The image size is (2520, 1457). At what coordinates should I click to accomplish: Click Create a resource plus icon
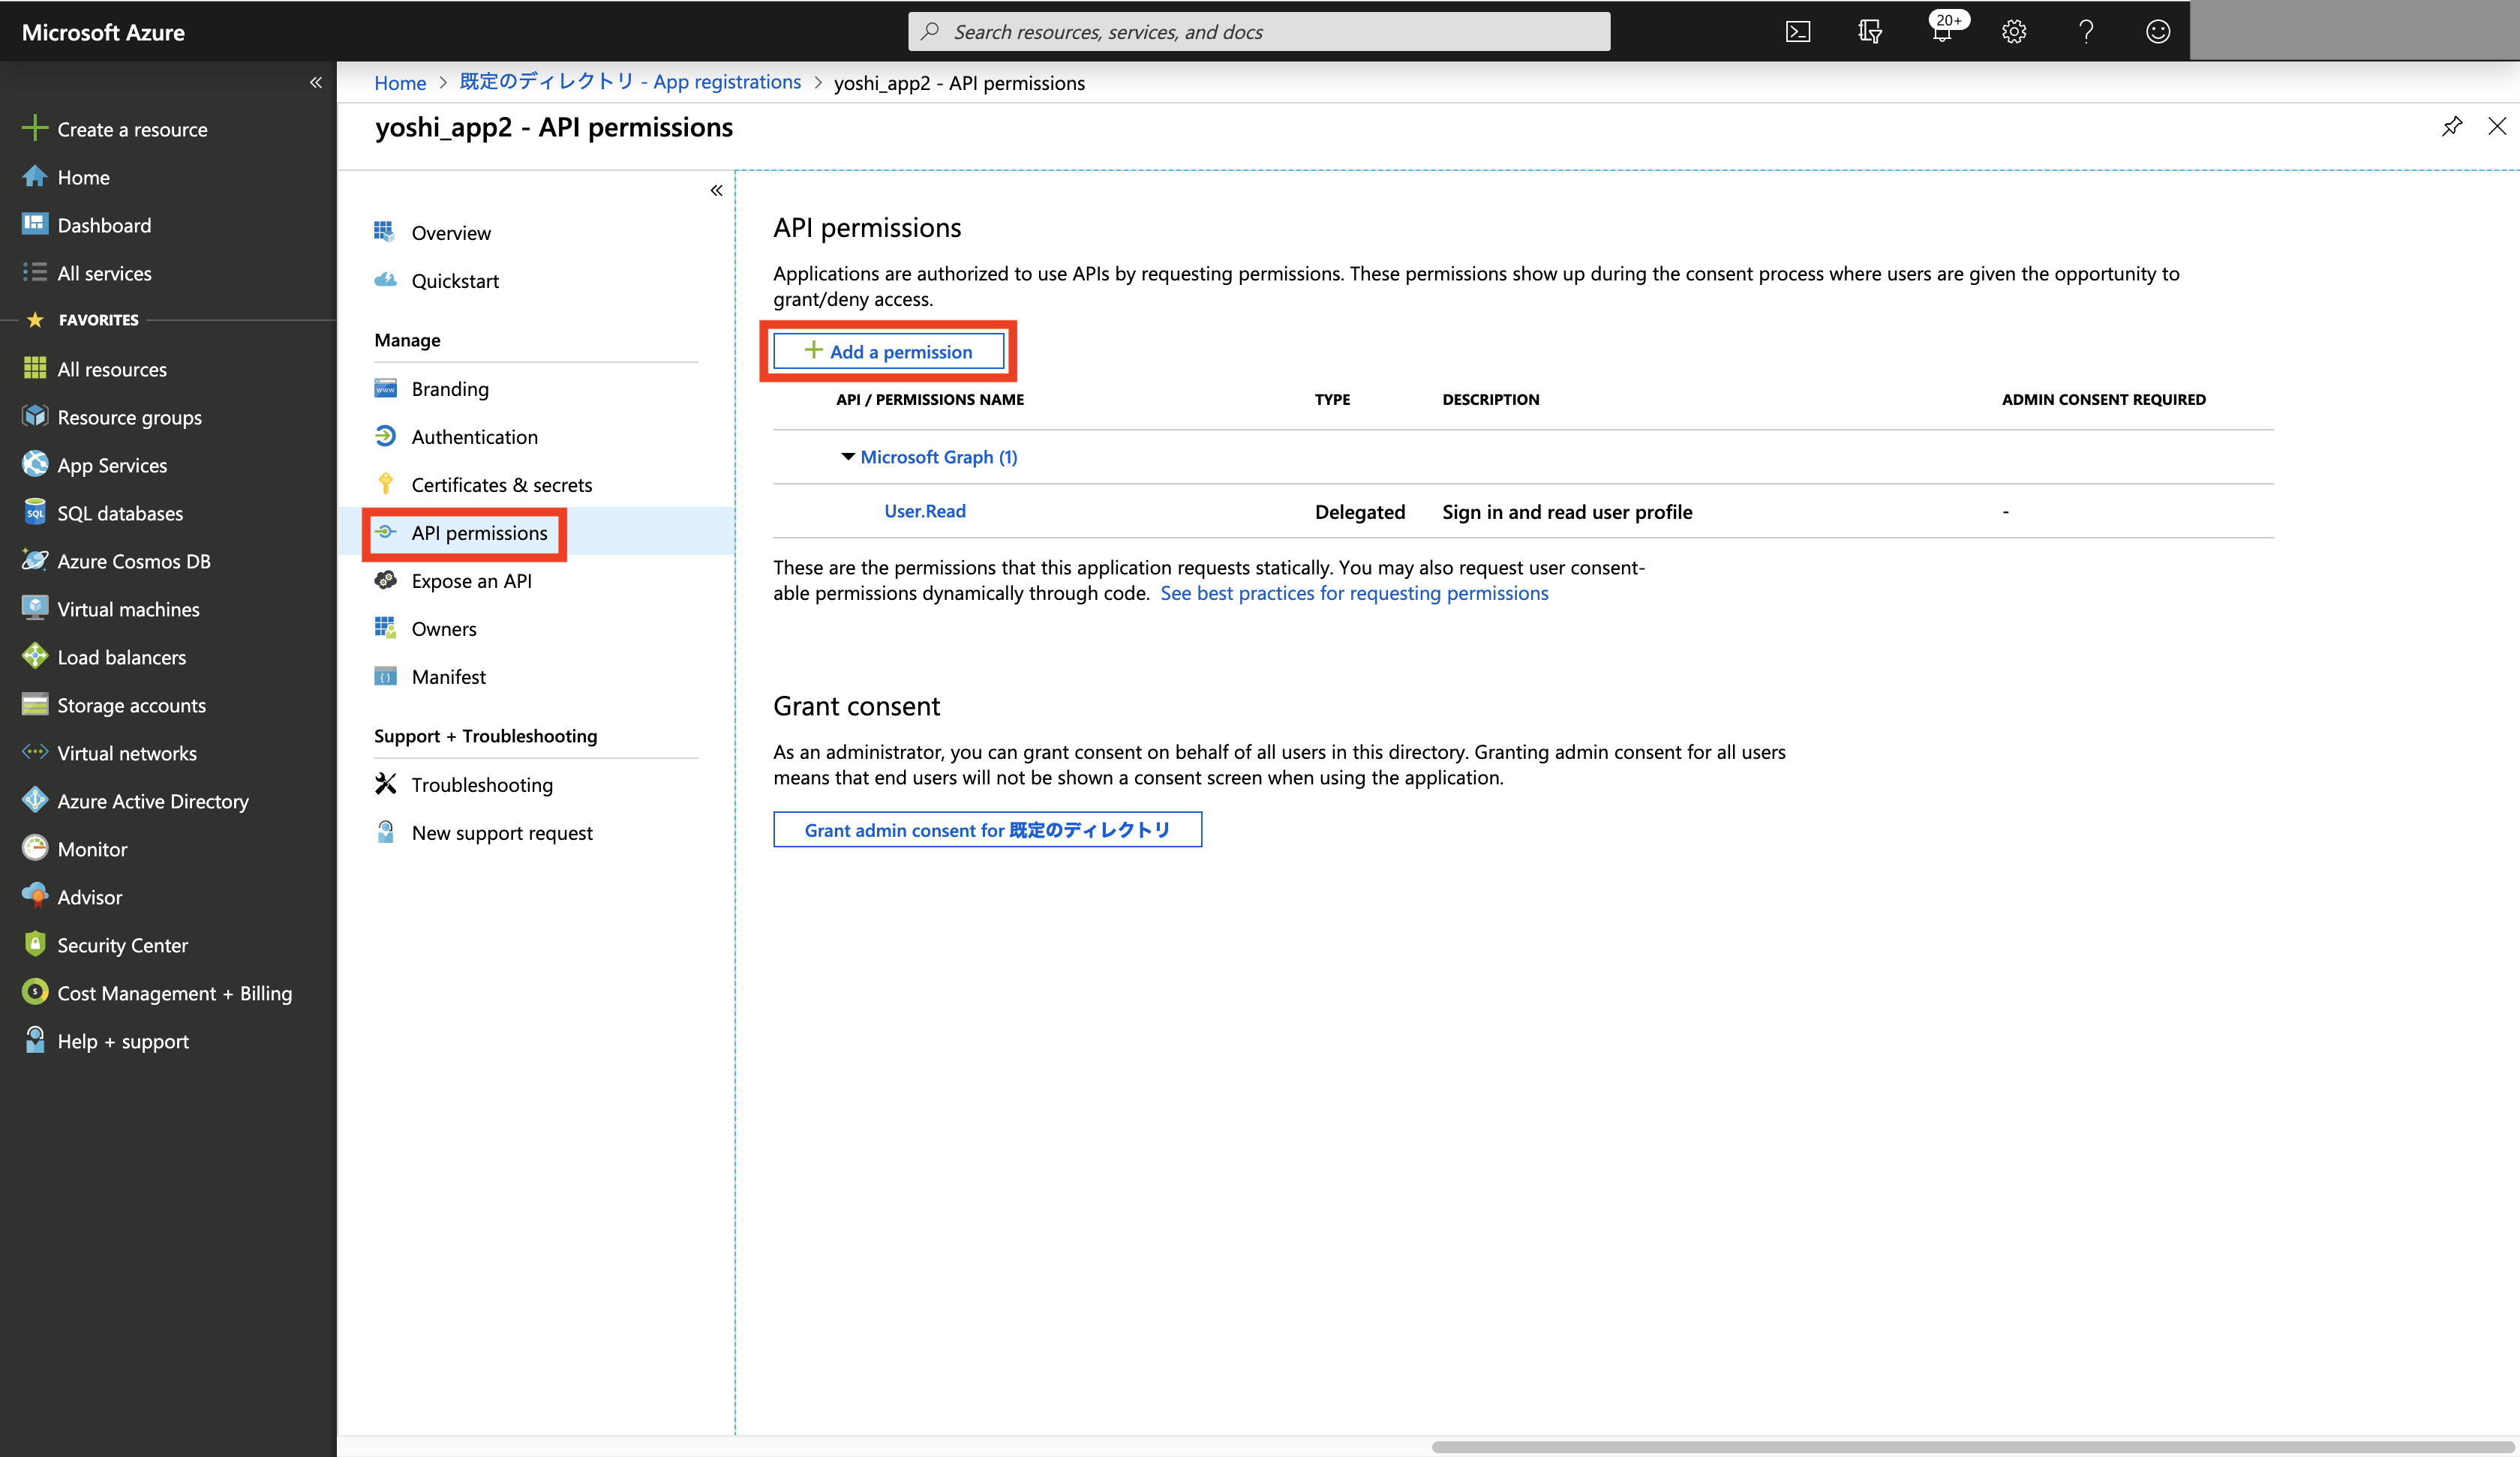point(34,128)
